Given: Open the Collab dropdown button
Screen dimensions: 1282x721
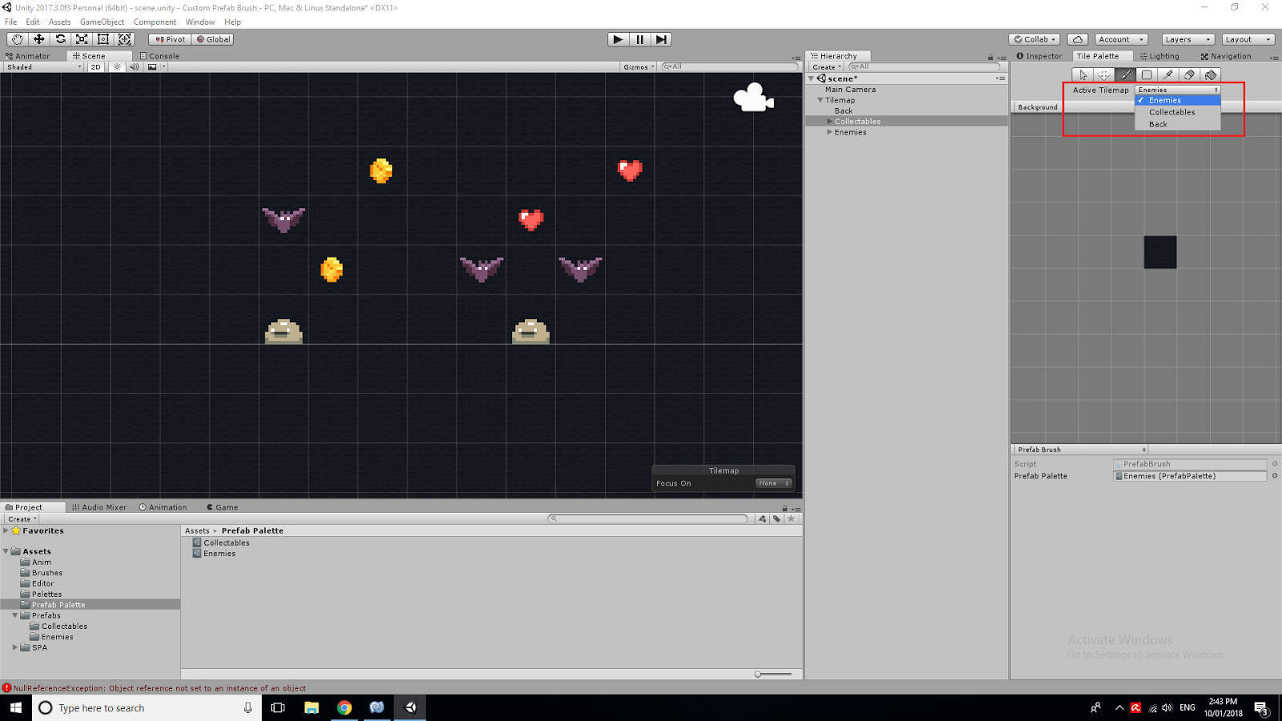Looking at the screenshot, I should point(1033,38).
